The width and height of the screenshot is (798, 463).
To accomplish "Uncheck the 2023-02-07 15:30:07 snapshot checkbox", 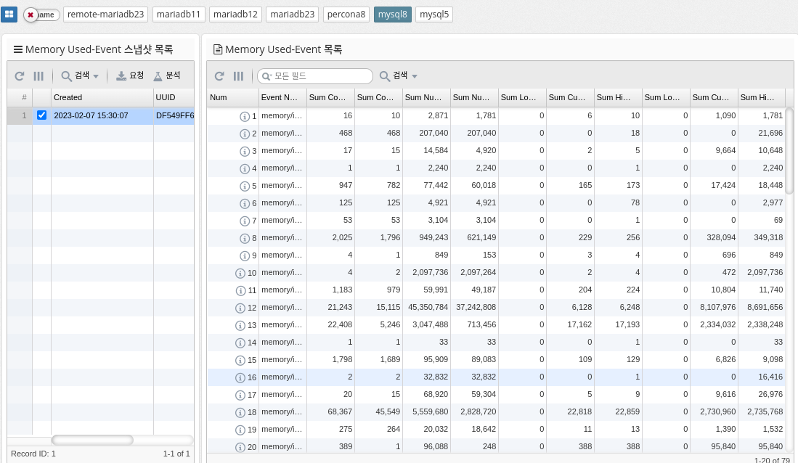I will 41,115.
